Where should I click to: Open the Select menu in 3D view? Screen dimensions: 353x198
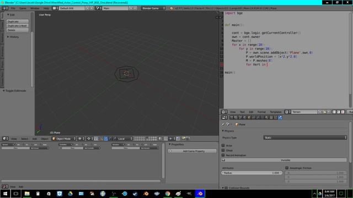tap(24, 139)
